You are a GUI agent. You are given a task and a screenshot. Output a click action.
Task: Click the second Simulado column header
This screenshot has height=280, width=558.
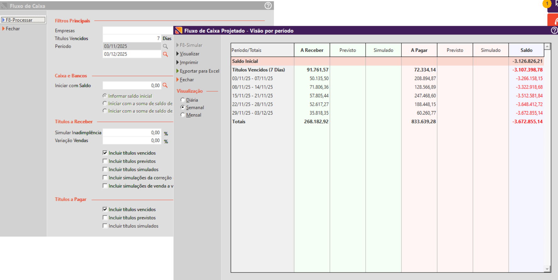pyautogui.click(x=491, y=50)
